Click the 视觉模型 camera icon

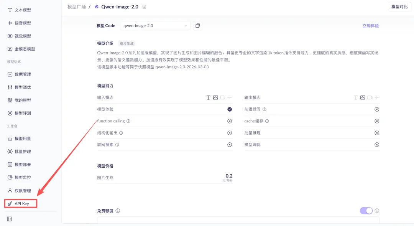(10, 36)
